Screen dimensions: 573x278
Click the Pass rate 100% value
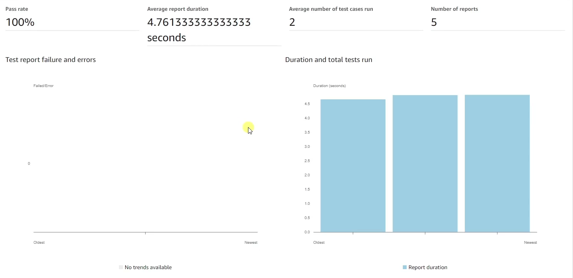pyautogui.click(x=20, y=22)
